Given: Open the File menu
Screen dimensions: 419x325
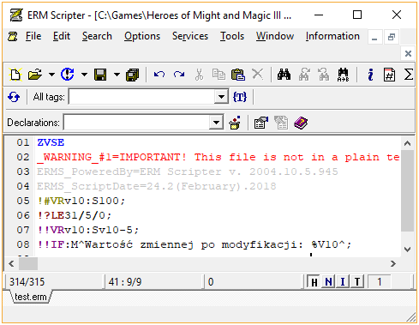Looking at the screenshot, I should click(x=33, y=36).
